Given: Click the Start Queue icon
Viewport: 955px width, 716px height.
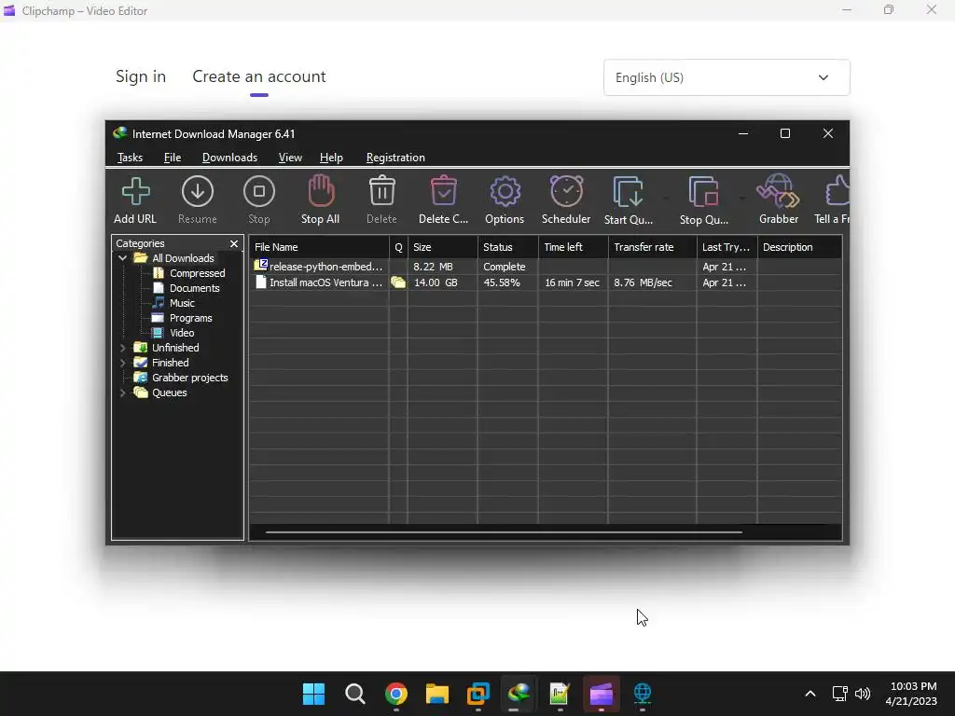Looking at the screenshot, I should point(628,200).
